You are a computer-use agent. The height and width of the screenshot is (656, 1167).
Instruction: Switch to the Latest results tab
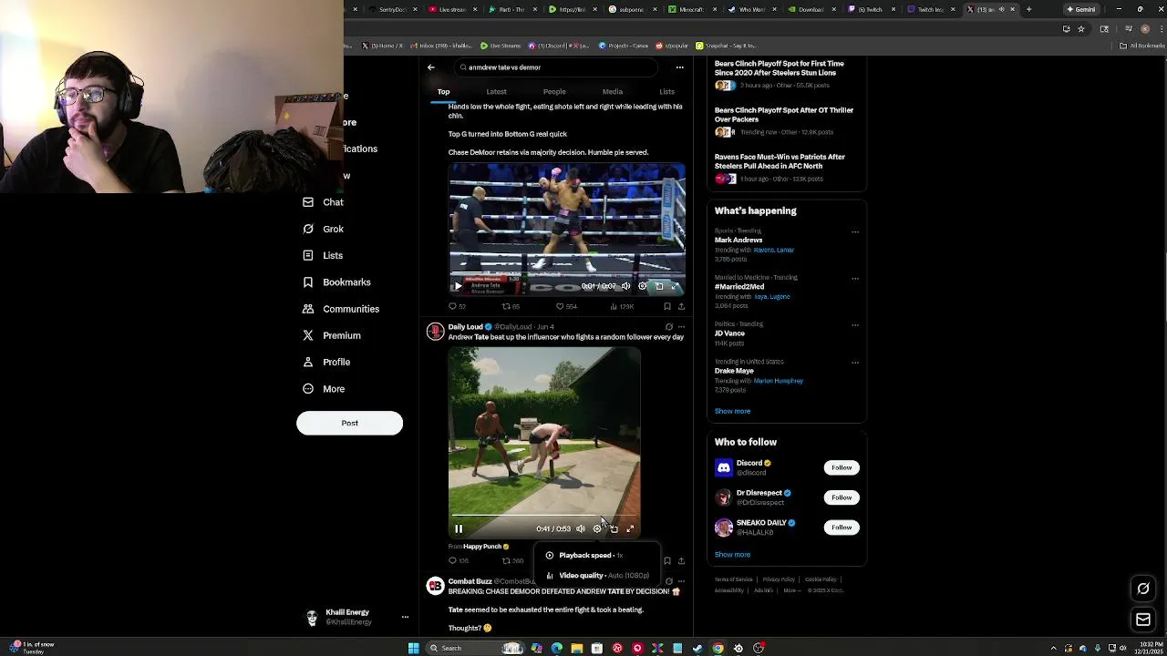point(496,91)
